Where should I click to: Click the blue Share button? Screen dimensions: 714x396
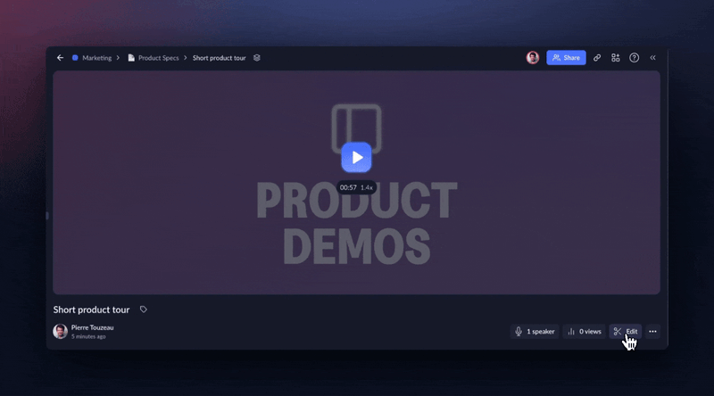point(566,58)
